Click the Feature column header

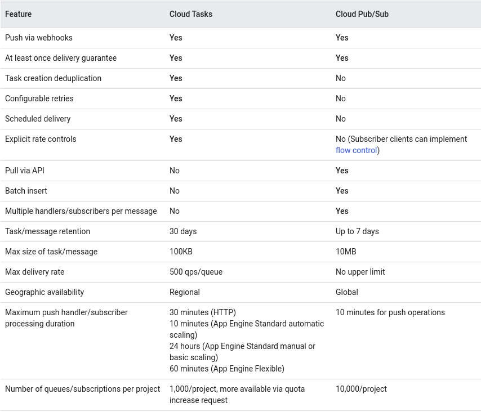pyautogui.click(x=19, y=14)
